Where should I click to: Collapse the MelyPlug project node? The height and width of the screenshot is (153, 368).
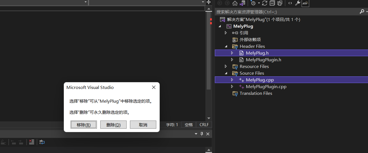[220, 26]
